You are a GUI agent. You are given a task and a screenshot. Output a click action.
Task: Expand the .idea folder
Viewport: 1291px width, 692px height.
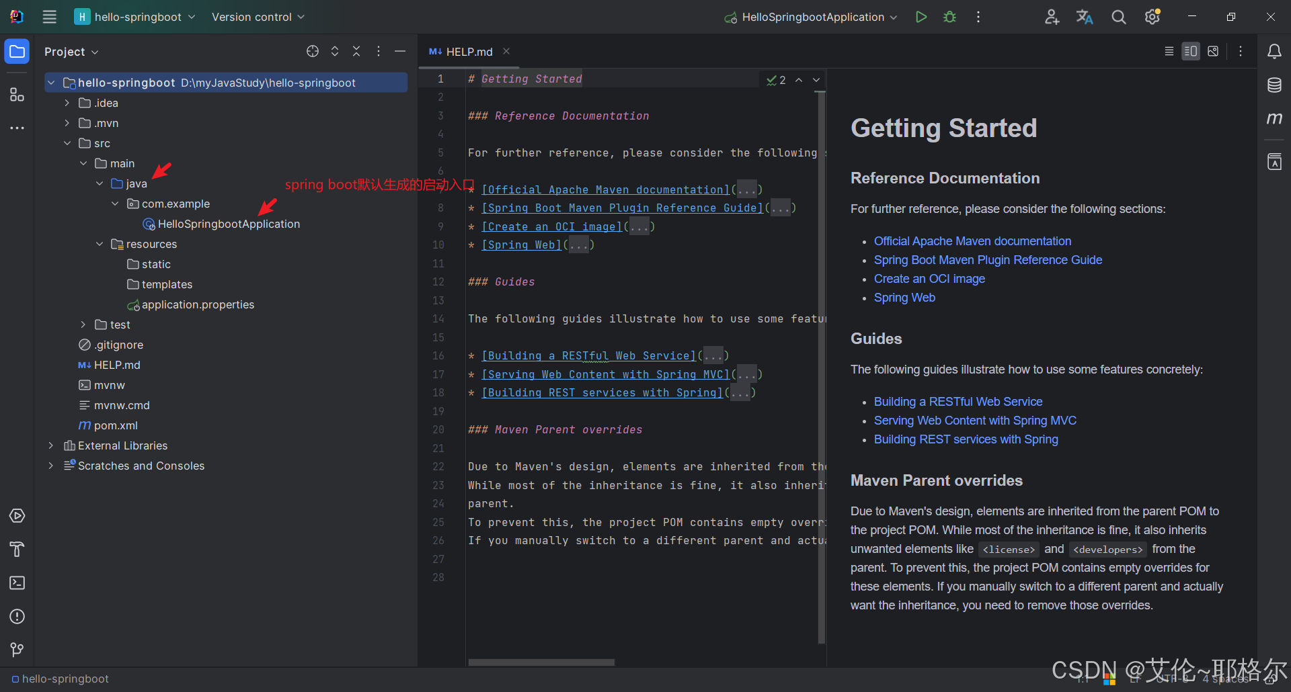pos(67,103)
